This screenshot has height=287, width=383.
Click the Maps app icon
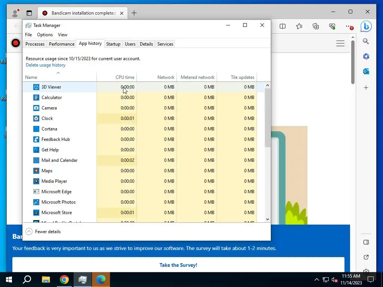[36, 171]
